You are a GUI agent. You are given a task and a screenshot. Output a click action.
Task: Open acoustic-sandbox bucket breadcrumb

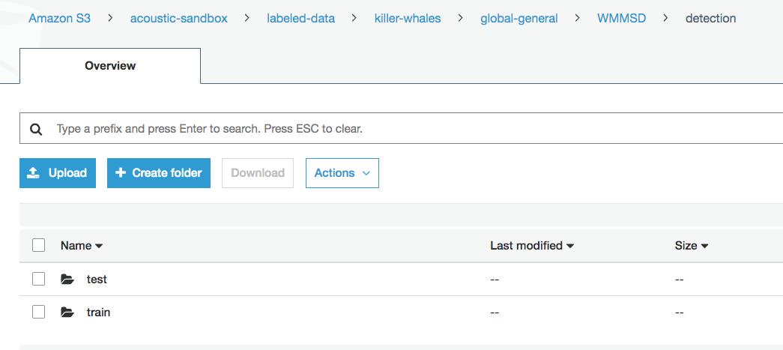coord(179,19)
